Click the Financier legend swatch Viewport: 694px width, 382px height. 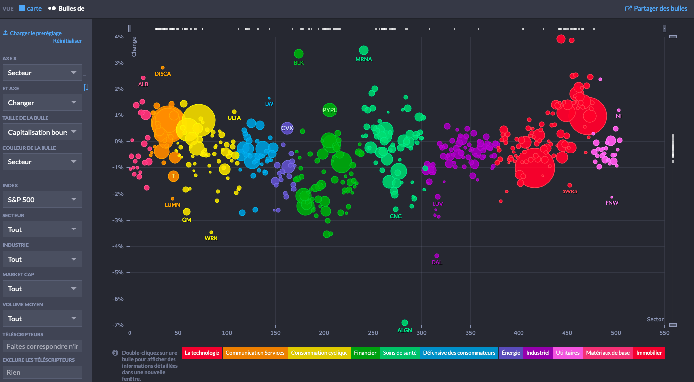pyautogui.click(x=365, y=353)
